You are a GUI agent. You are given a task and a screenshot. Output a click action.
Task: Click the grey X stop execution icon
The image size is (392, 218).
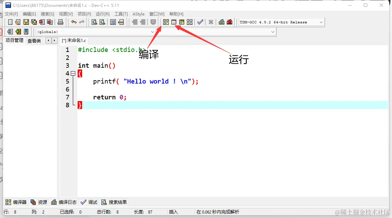click(x=211, y=22)
